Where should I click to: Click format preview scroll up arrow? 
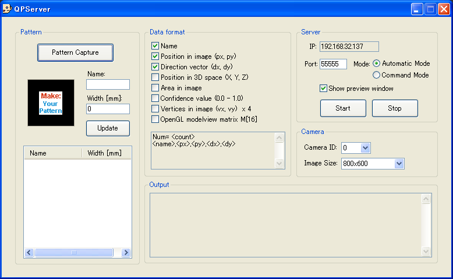[x=279, y=138]
